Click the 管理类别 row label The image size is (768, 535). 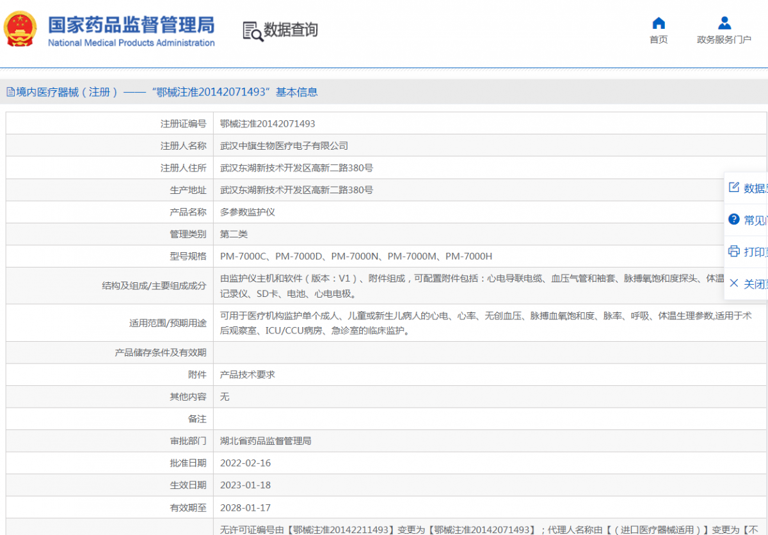point(188,234)
